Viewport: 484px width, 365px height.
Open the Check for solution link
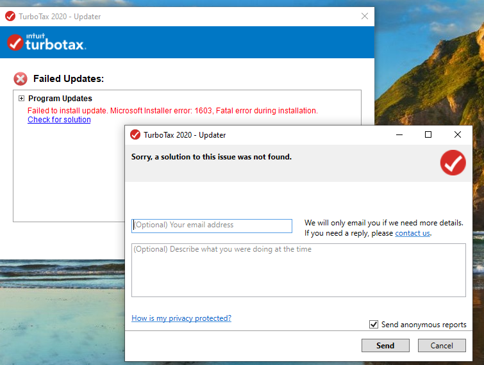click(x=59, y=120)
